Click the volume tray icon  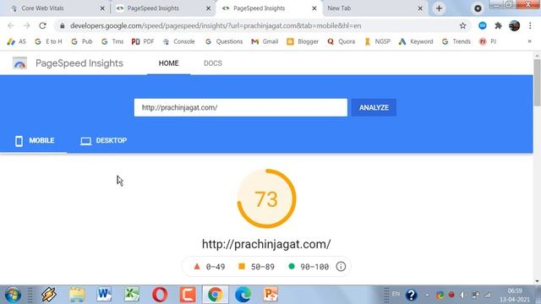[x=463, y=295]
